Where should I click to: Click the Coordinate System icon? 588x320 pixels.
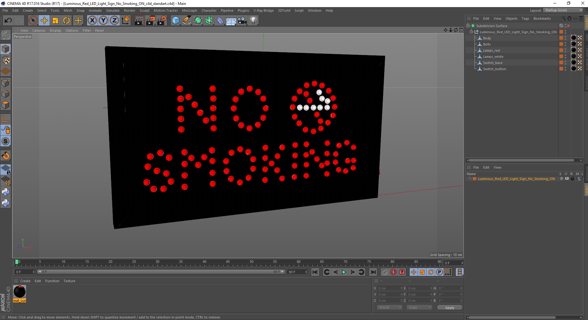(126, 21)
